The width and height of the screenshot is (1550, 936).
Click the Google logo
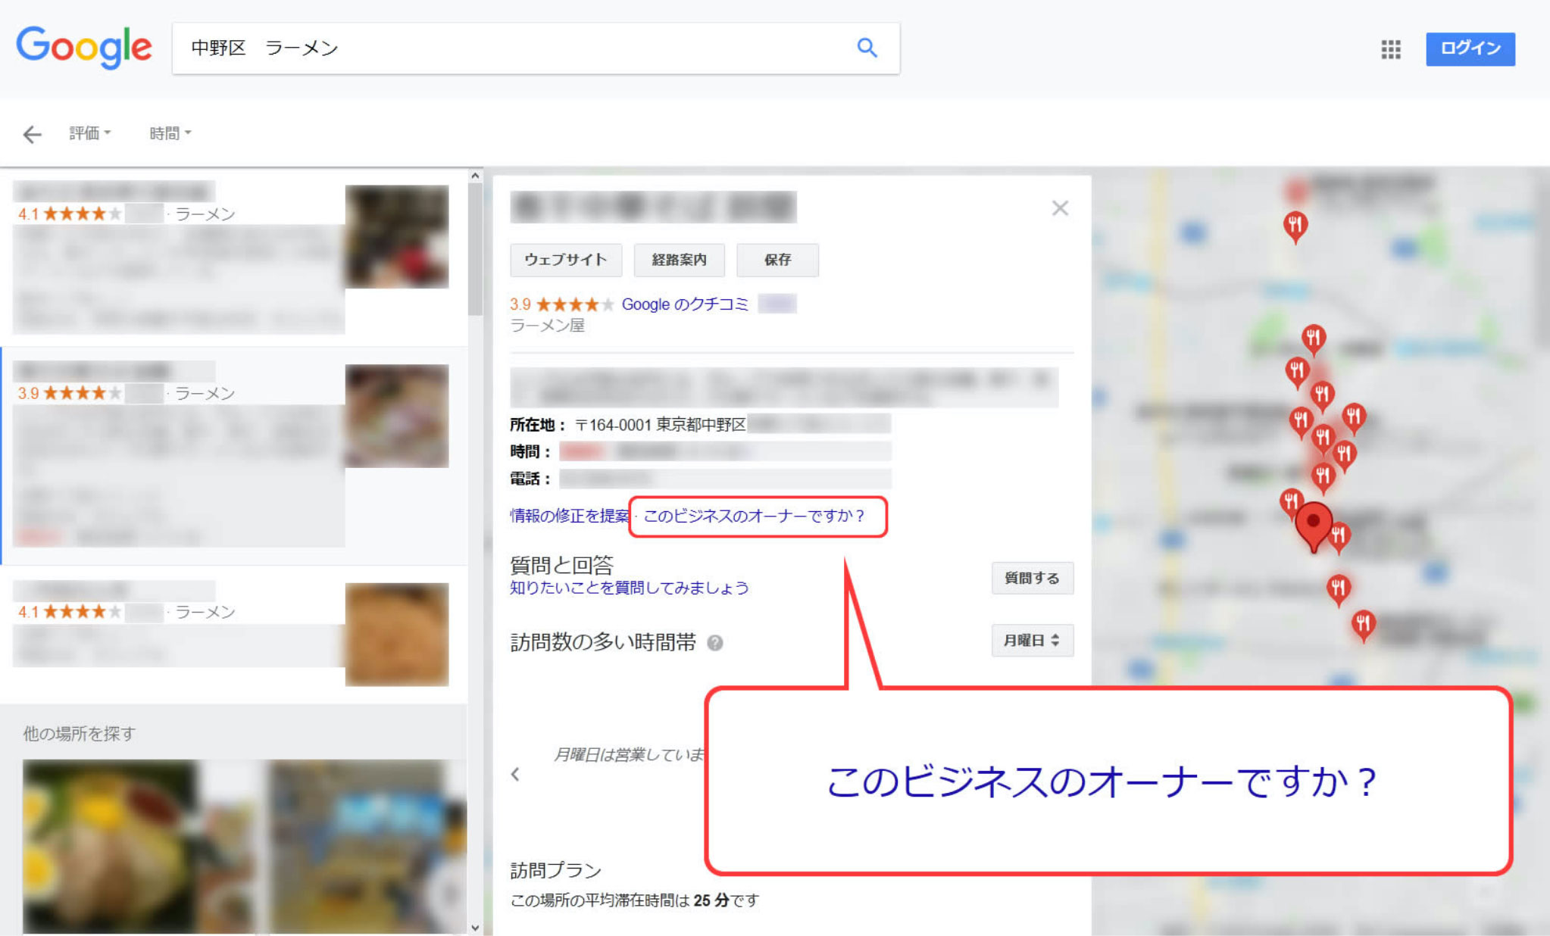tap(84, 48)
